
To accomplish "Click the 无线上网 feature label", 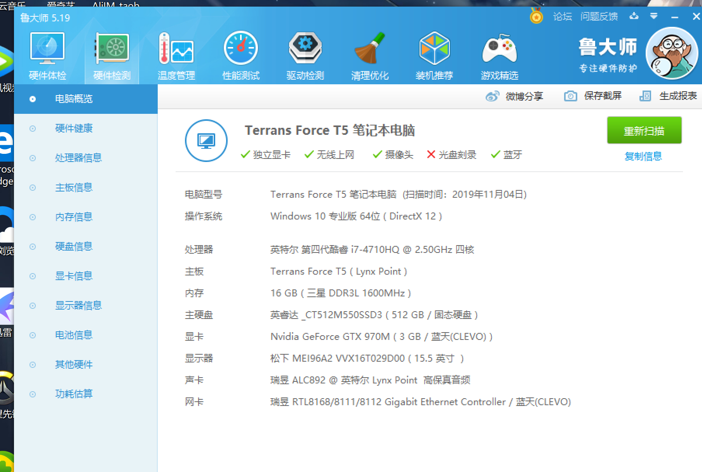I will click(336, 155).
